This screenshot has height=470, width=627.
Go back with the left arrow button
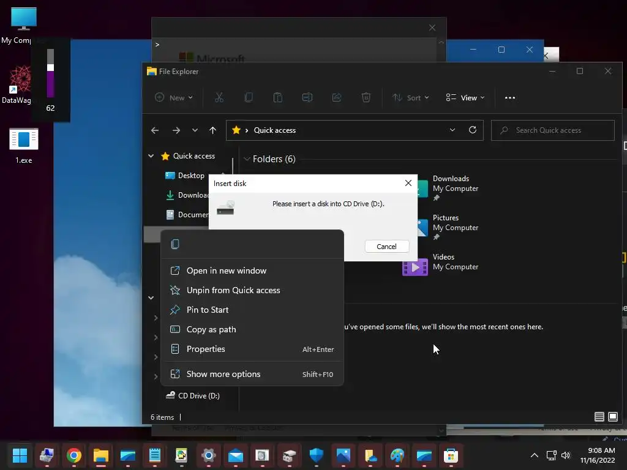(155, 130)
